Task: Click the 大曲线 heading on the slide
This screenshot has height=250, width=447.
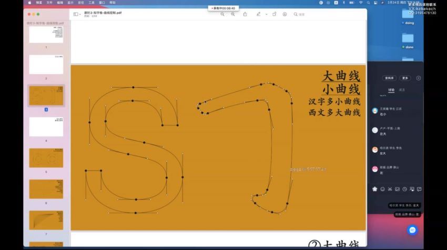Action: (341, 76)
